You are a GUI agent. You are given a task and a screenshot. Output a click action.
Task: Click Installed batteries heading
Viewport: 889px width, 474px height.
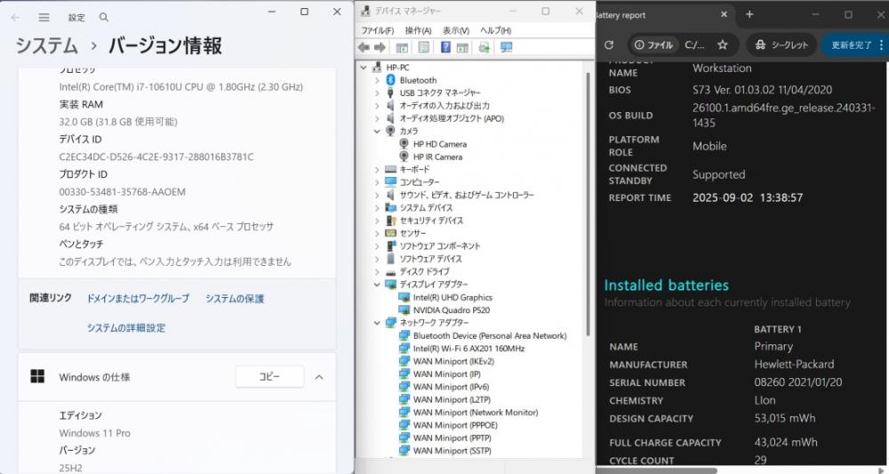(x=666, y=285)
